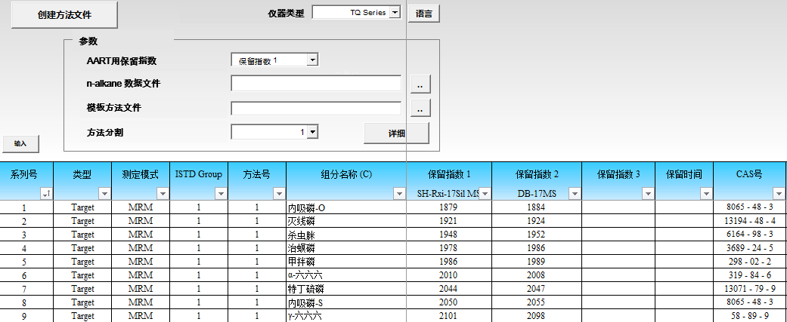Screen dimensions: 787x322
Task: Select the 内吸磷-O component cell
Action: (346, 207)
